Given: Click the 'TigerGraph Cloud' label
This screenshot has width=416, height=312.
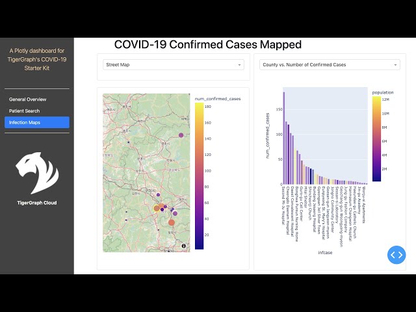Looking at the screenshot, I should (x=37, y=203).
